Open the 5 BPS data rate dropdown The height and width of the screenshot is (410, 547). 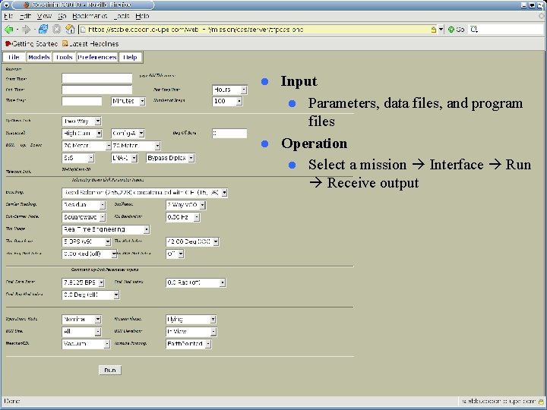point(87,241)
